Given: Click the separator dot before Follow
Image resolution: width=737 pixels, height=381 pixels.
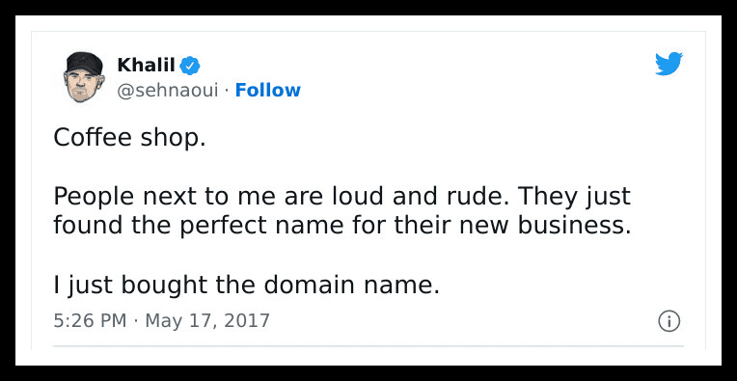Looking at the screenshot, I should pyautogui.click(x=227, y=91).
